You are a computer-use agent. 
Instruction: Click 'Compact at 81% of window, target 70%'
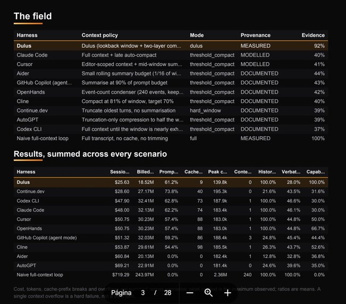click(x=128, y=101)
